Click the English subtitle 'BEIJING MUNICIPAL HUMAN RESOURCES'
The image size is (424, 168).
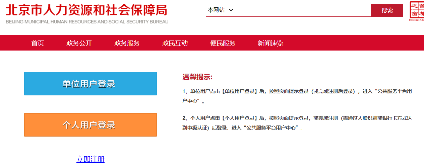[87, 22]
